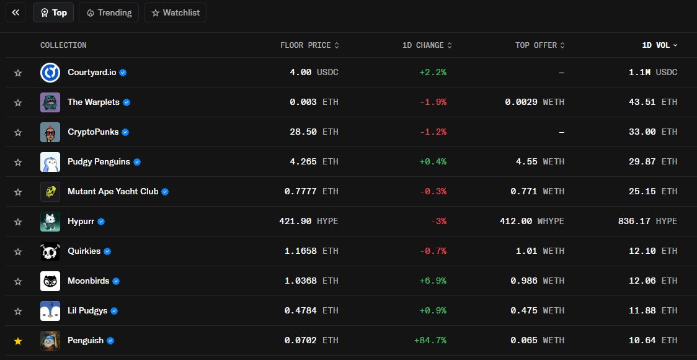
Task: Click verified badge next to Penguish
Action: coord(110,341)
